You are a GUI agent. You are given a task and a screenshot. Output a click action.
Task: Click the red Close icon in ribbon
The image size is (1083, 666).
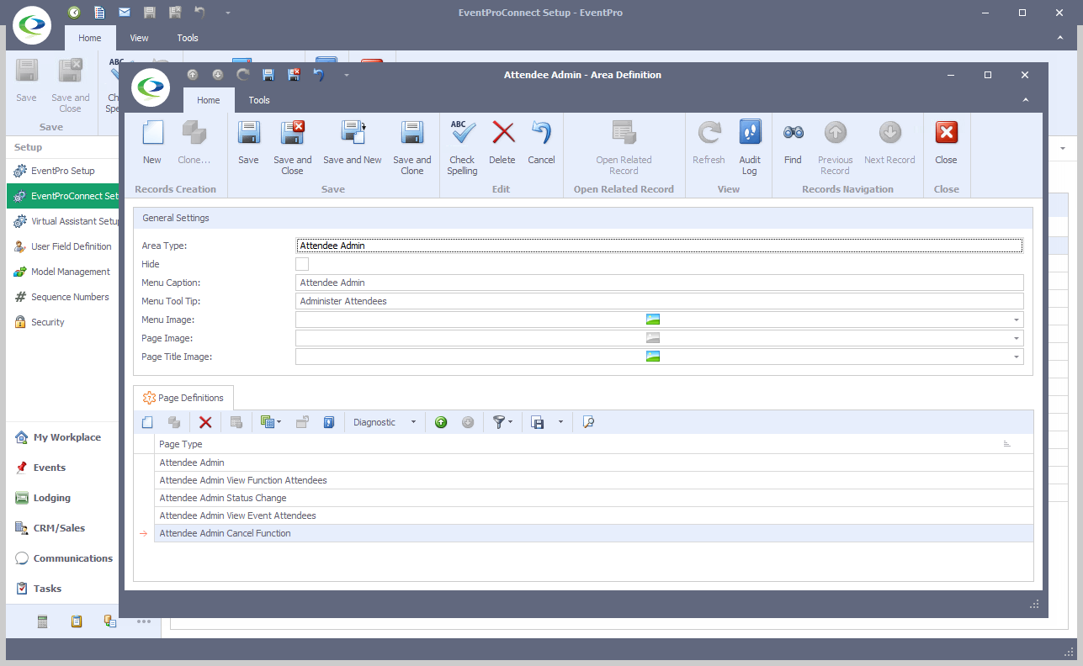click(x=946, y=133)
